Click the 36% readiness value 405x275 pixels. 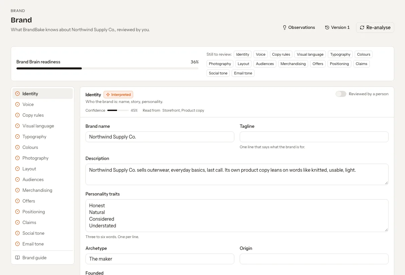click(x=194, y=62)
